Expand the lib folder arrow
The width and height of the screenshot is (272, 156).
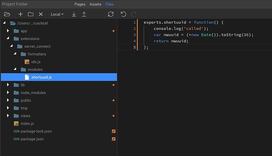[8, 85]
